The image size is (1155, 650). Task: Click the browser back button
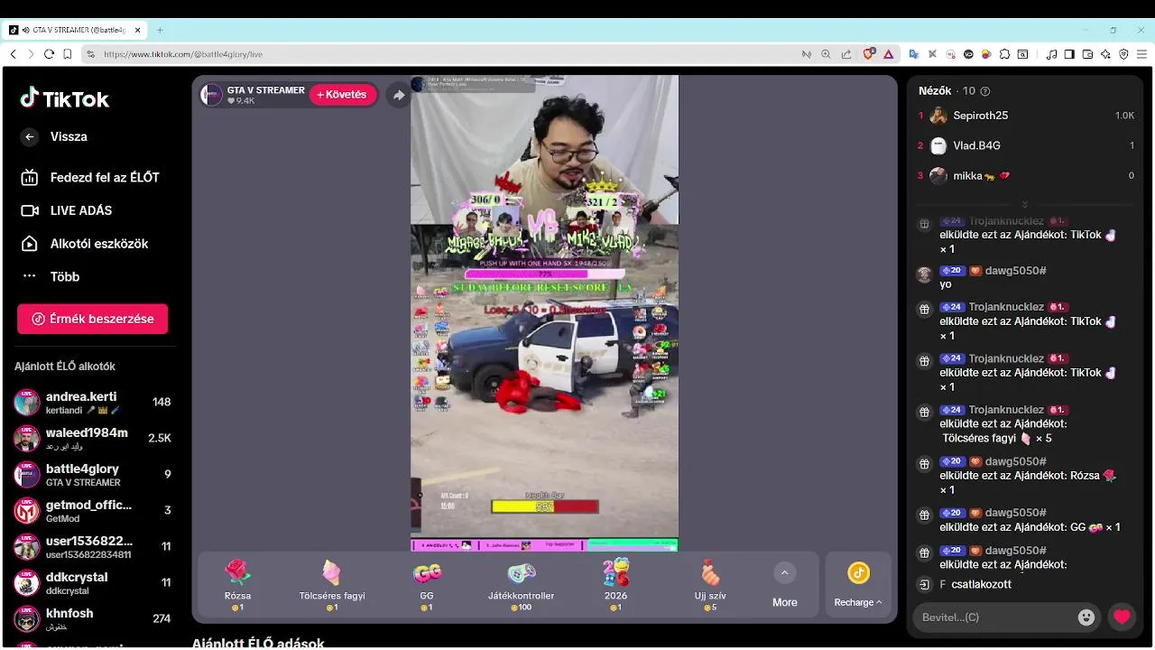click(x=13, y=54)
